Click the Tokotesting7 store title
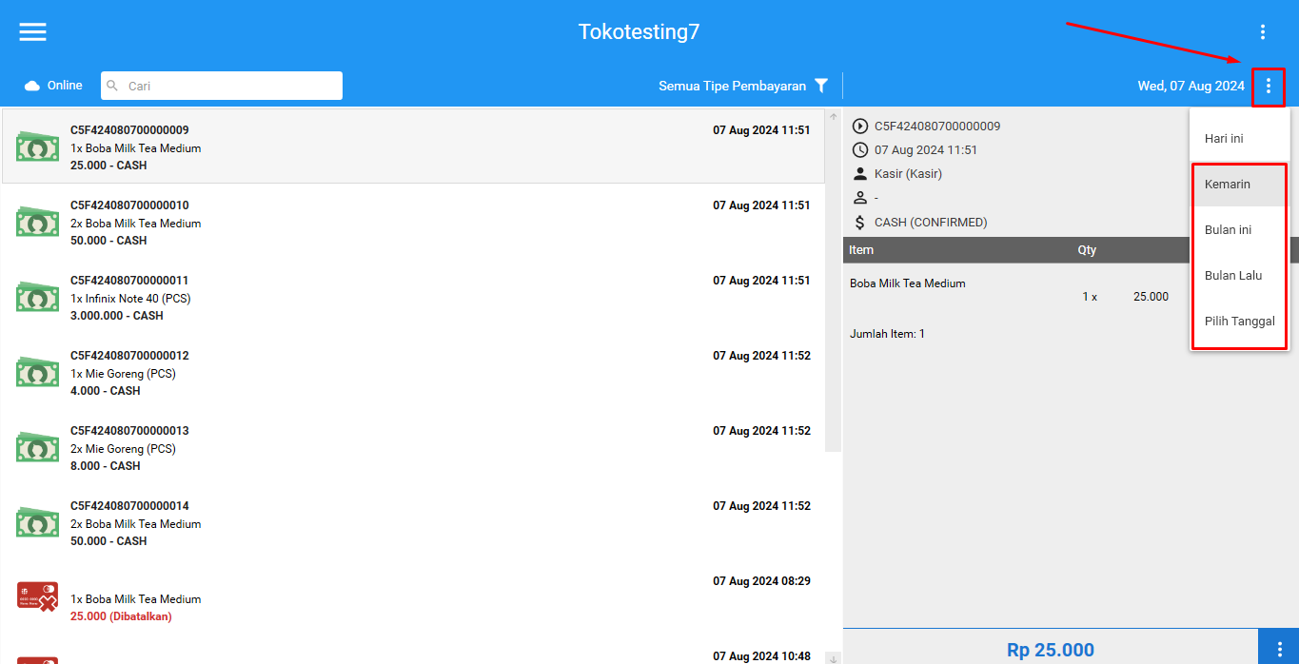 pos(639,31)
